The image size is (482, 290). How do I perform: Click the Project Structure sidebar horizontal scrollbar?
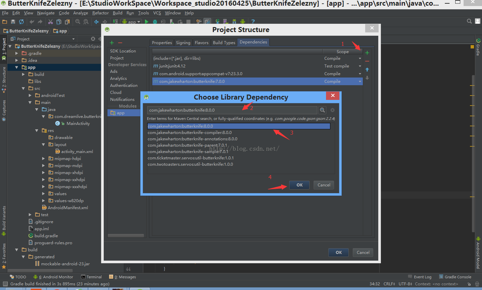pyautogui.click(x=126, y=236)
